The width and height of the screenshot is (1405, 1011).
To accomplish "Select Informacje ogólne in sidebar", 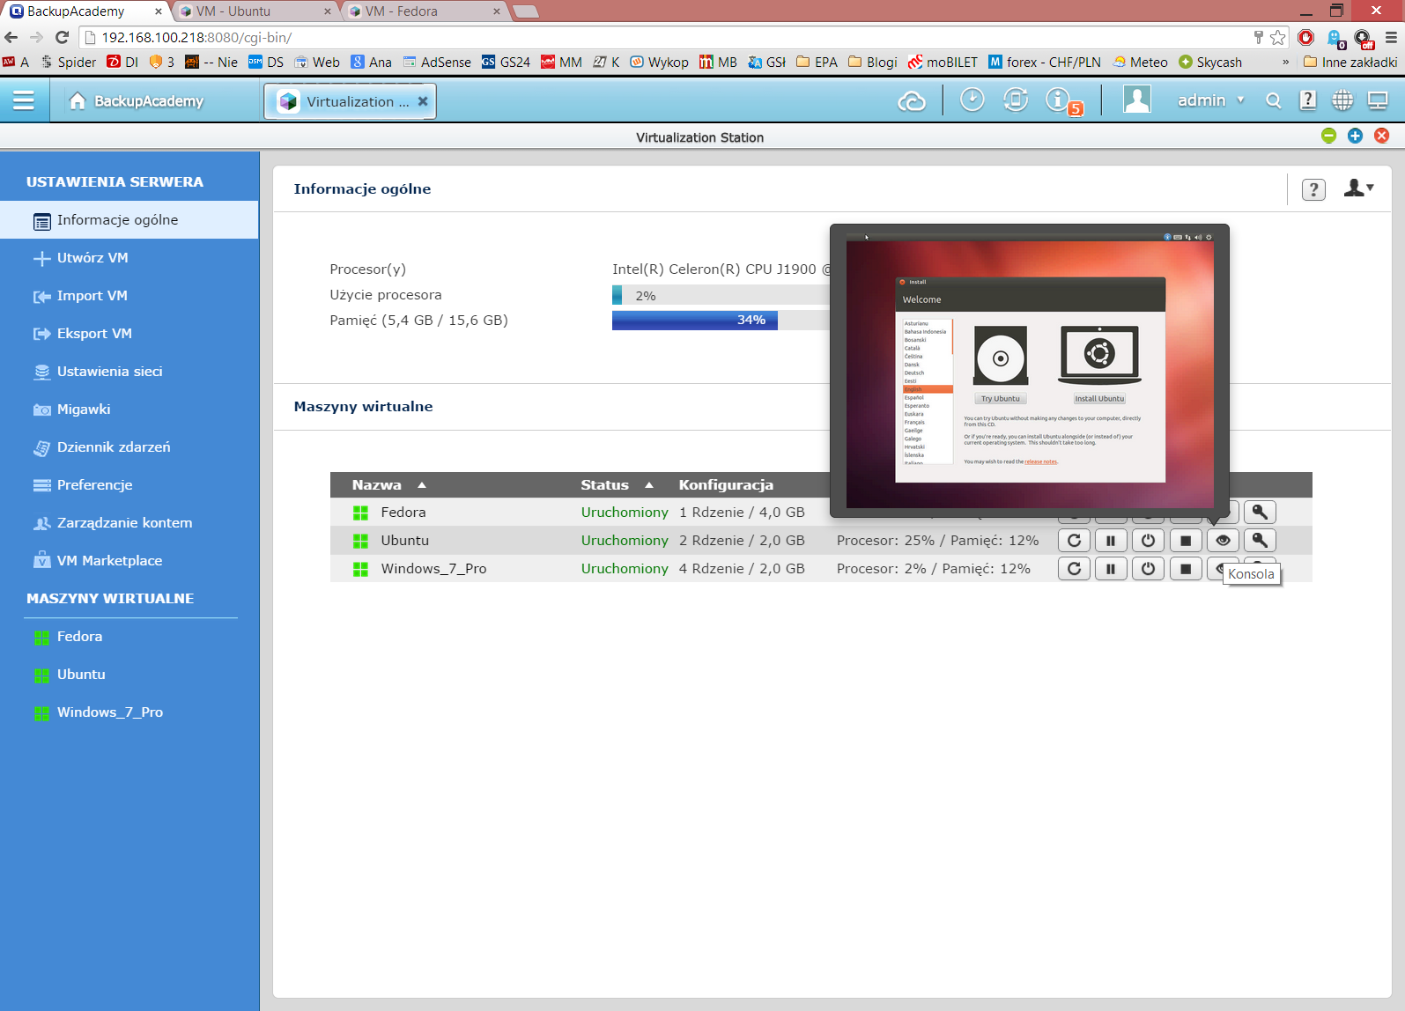I will tap(129, 220).
